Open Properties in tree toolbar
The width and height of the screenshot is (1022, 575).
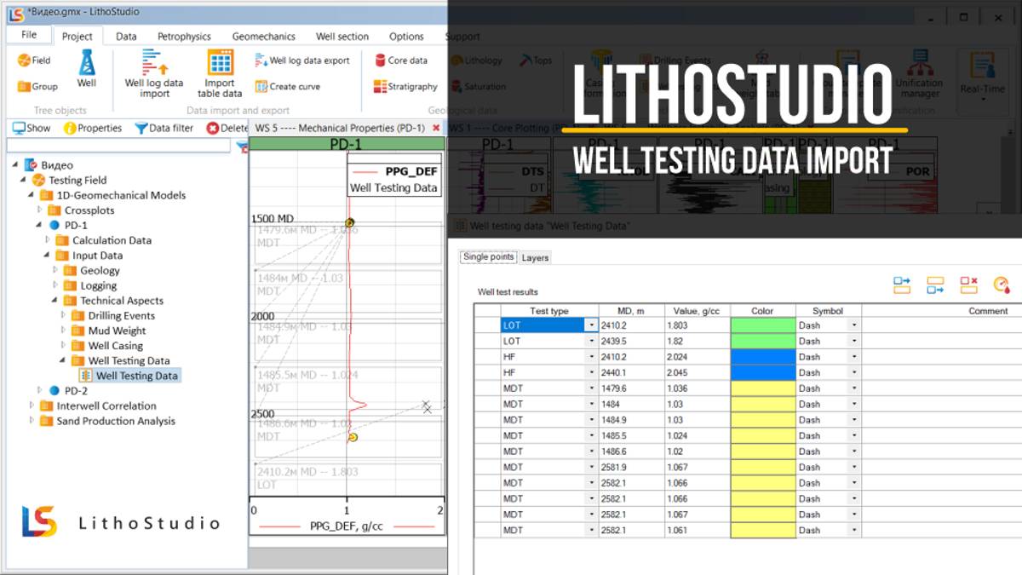[x=93, y=128]
